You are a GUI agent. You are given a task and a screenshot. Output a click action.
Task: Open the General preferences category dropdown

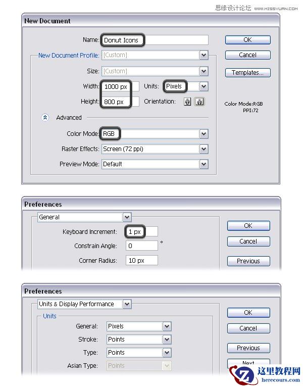point(127,217)
